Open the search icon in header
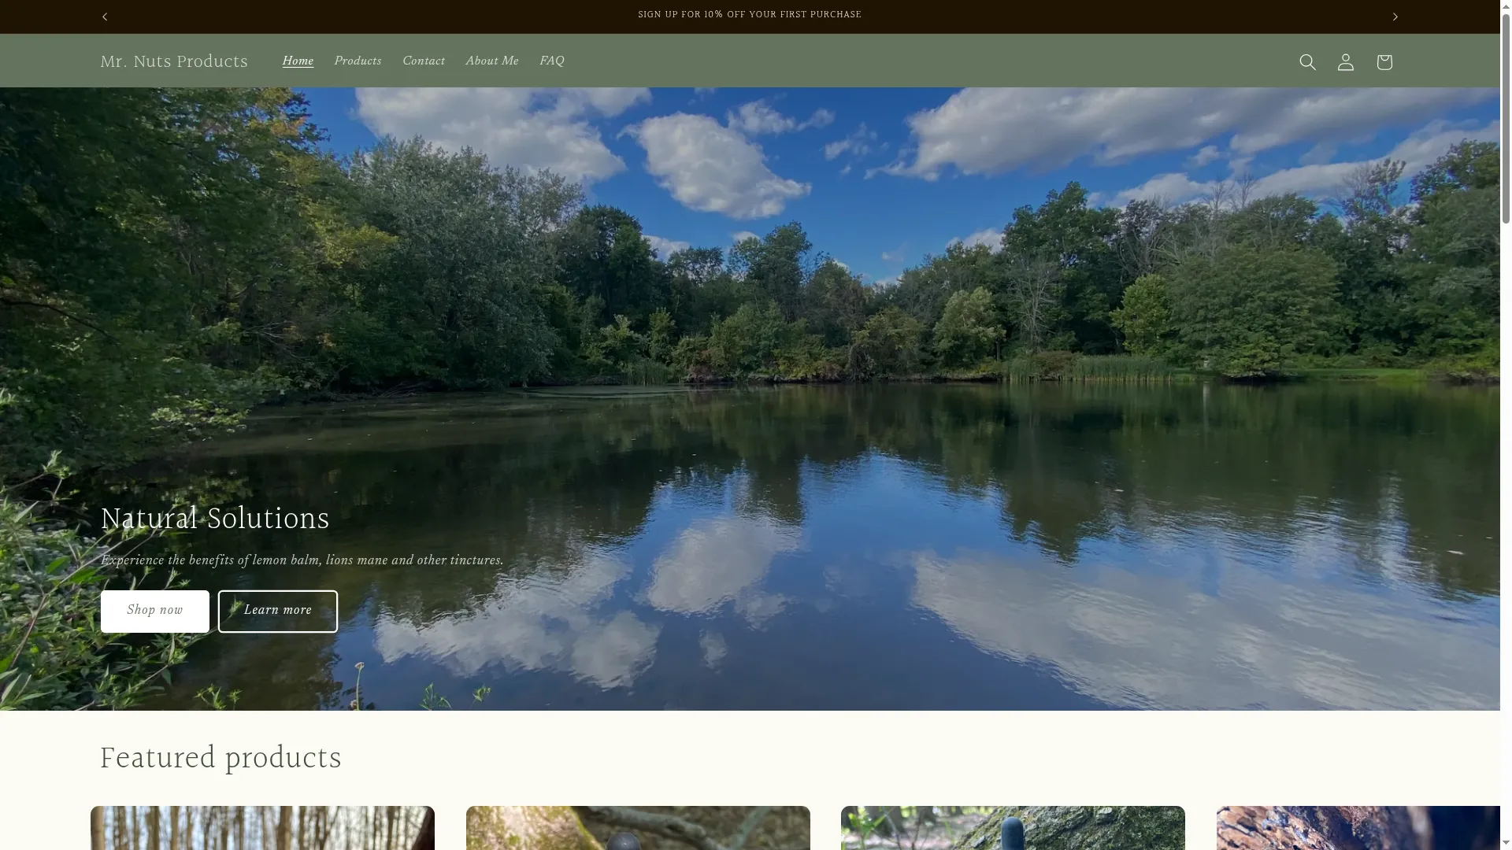The height and width of the screenshot is (850, 1512). click(x=1307, y=62)
